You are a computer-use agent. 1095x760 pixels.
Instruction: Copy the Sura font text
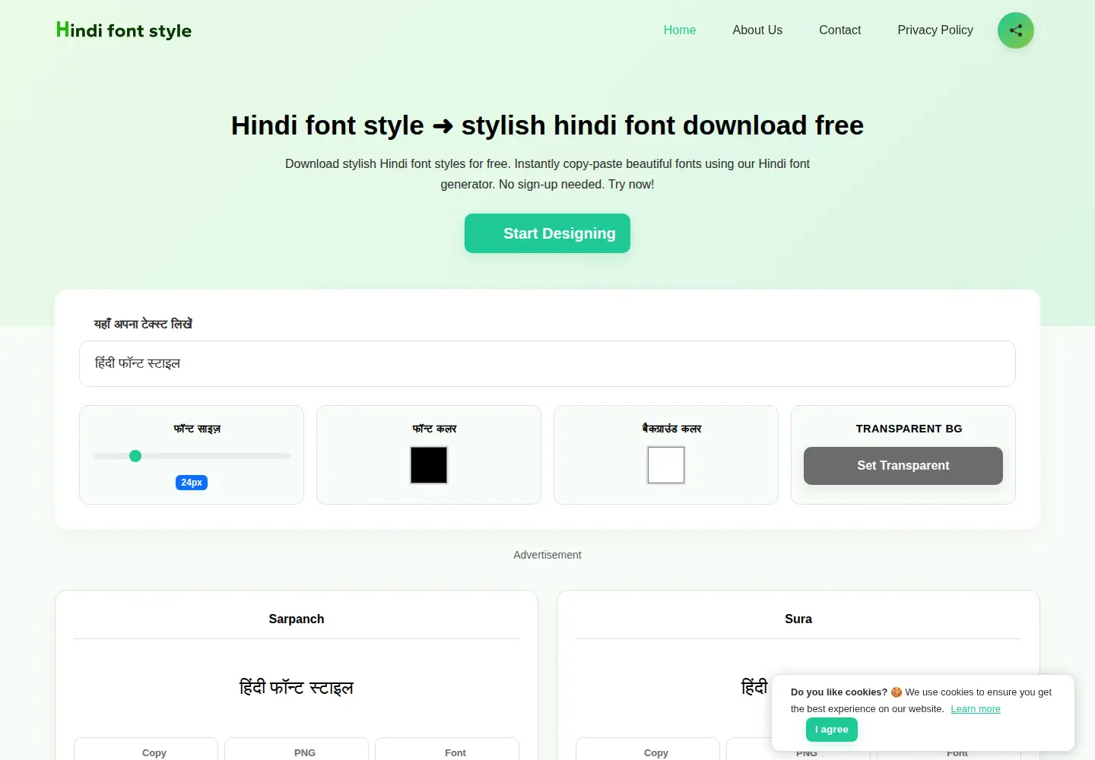pos(648,749)
